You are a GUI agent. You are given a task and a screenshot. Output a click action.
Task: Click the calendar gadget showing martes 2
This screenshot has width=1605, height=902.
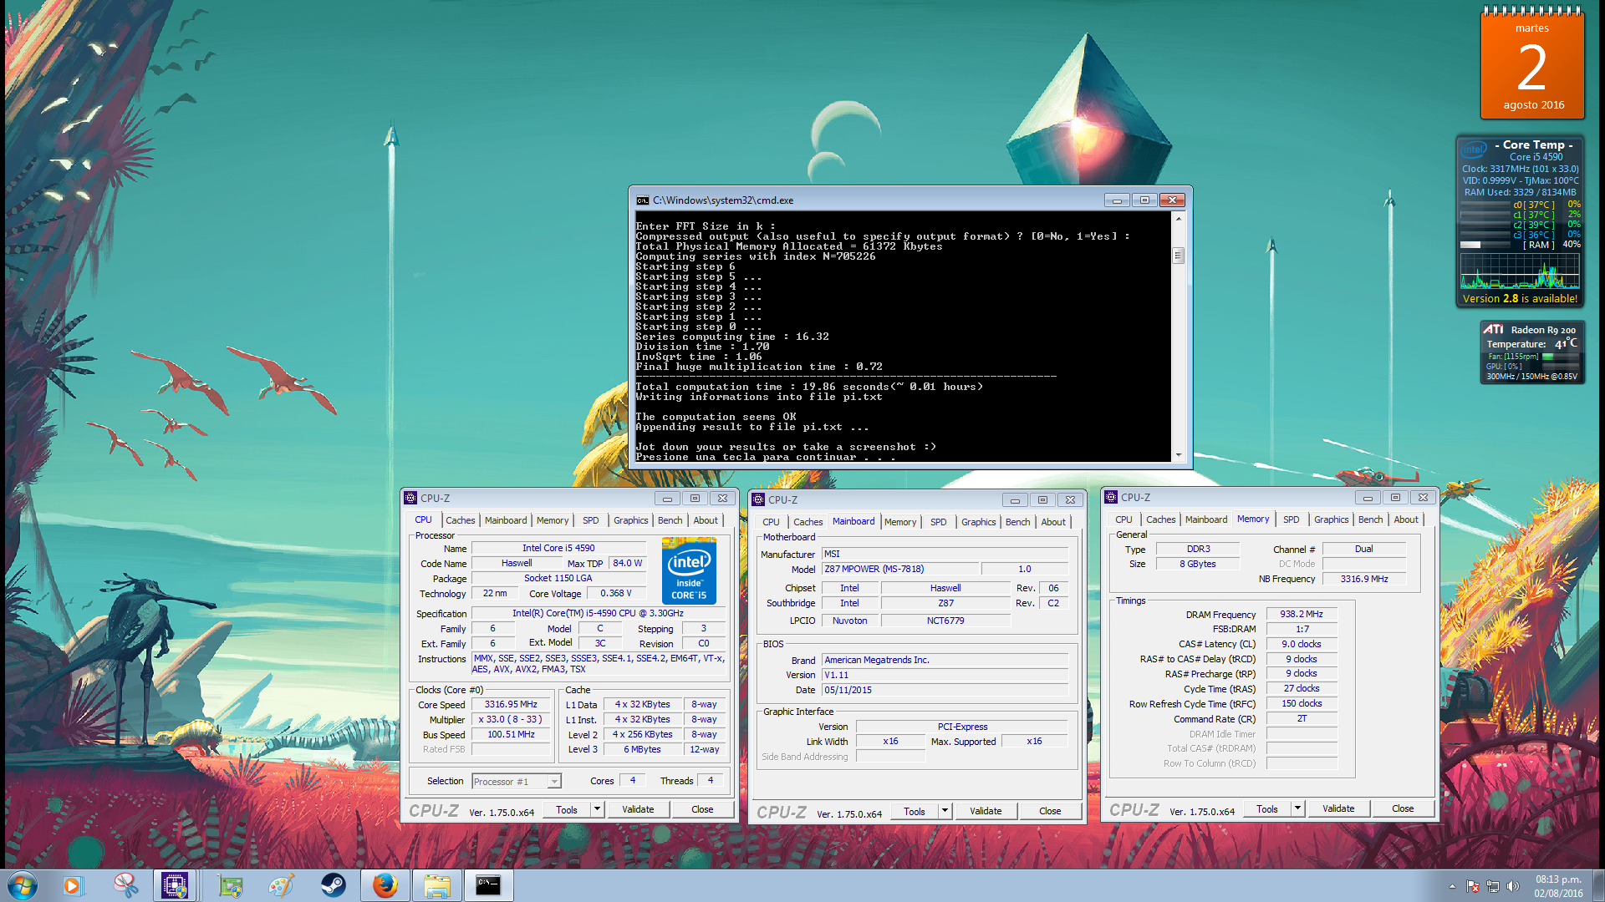pos(1532,63)
